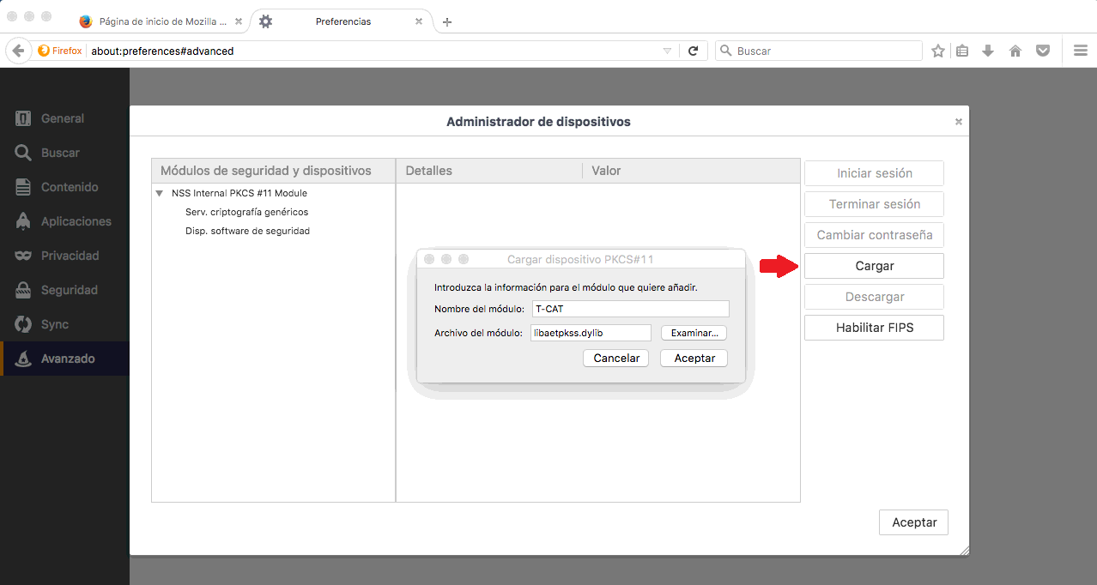This screenshot has height=585, width=1097.
Task: Open the Privacidad preferences section
Action: pos(70,256)
